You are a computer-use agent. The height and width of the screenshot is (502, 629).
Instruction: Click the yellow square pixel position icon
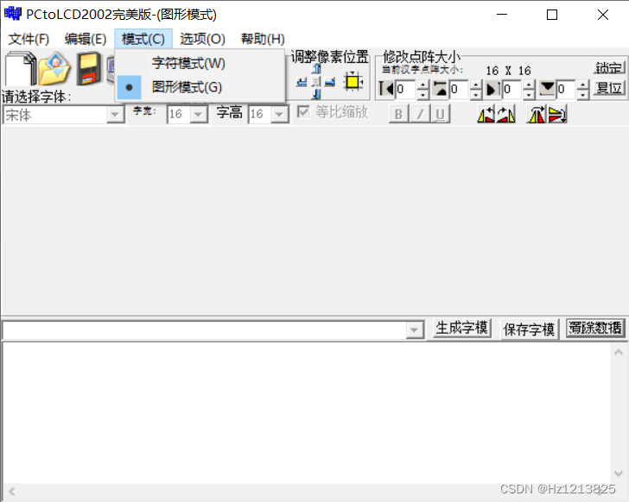click(353, 82)
